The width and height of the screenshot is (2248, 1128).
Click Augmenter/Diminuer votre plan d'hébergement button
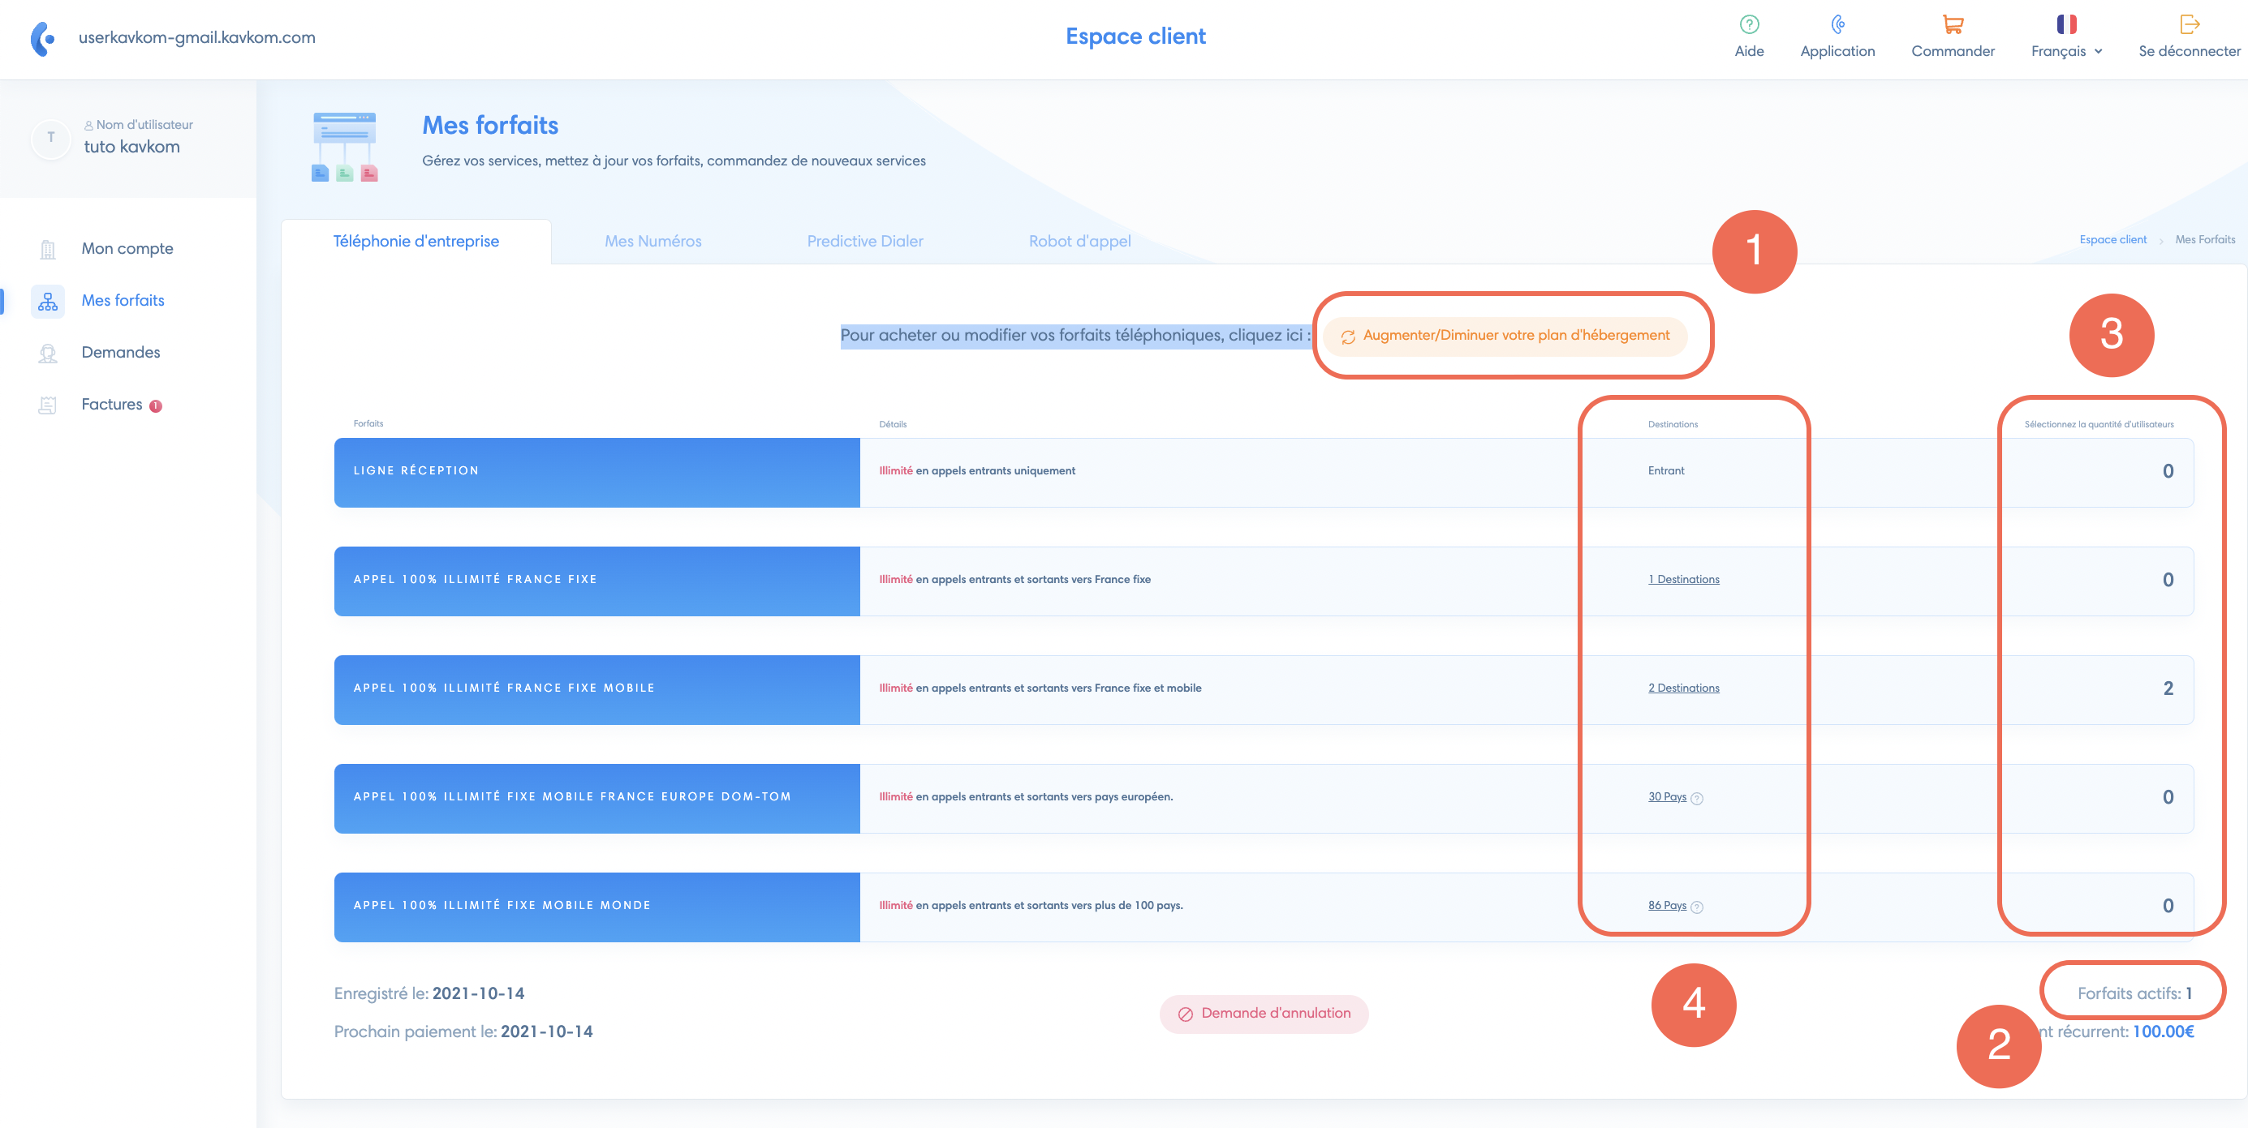coord(1505,337)
